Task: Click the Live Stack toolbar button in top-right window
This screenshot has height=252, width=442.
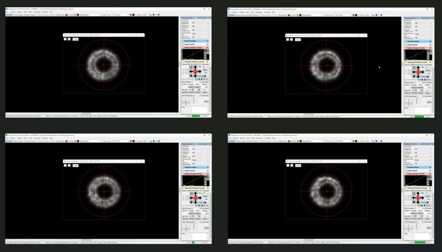Action: 293,15
